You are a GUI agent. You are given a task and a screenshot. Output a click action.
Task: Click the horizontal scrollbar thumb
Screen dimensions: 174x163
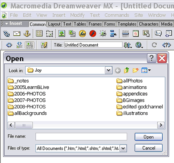point(24,125)
